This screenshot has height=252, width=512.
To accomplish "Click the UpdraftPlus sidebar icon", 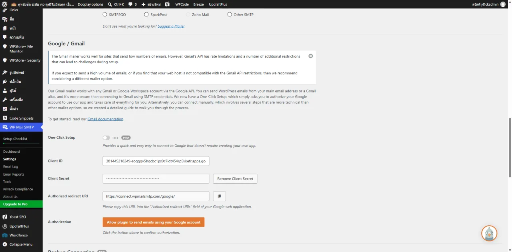I will pos(5,226).
